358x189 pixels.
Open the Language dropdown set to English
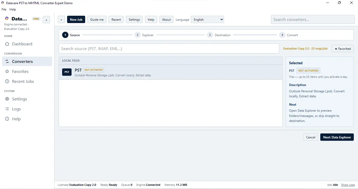pos(207,20)
